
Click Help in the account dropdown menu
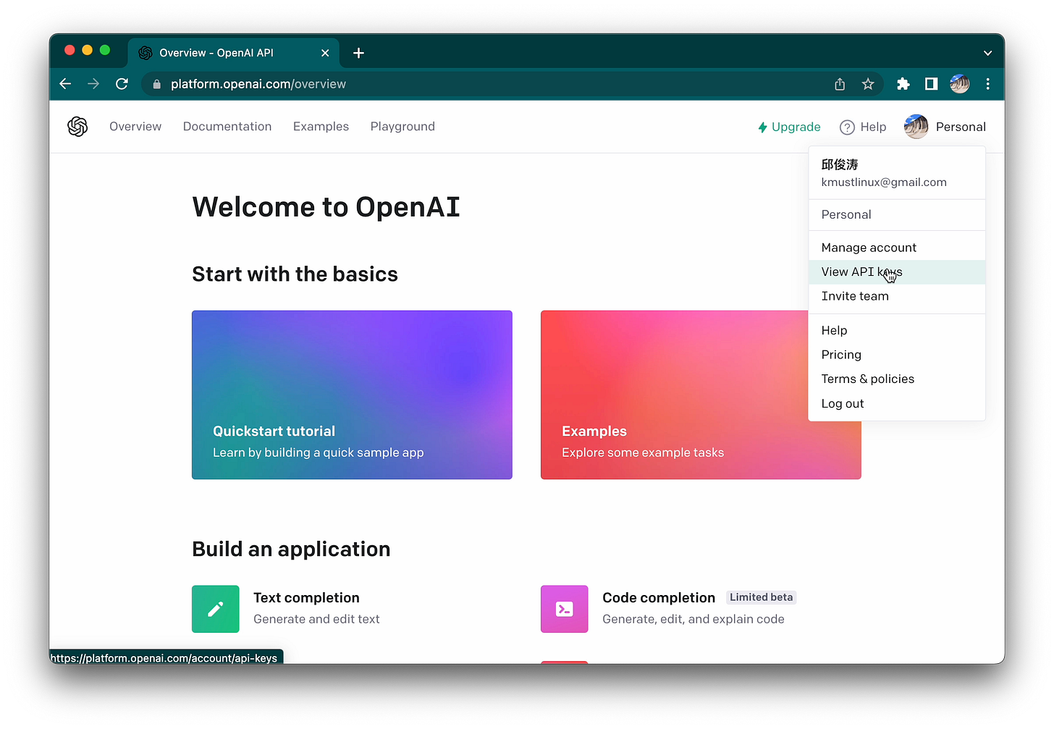click(897, 331)
